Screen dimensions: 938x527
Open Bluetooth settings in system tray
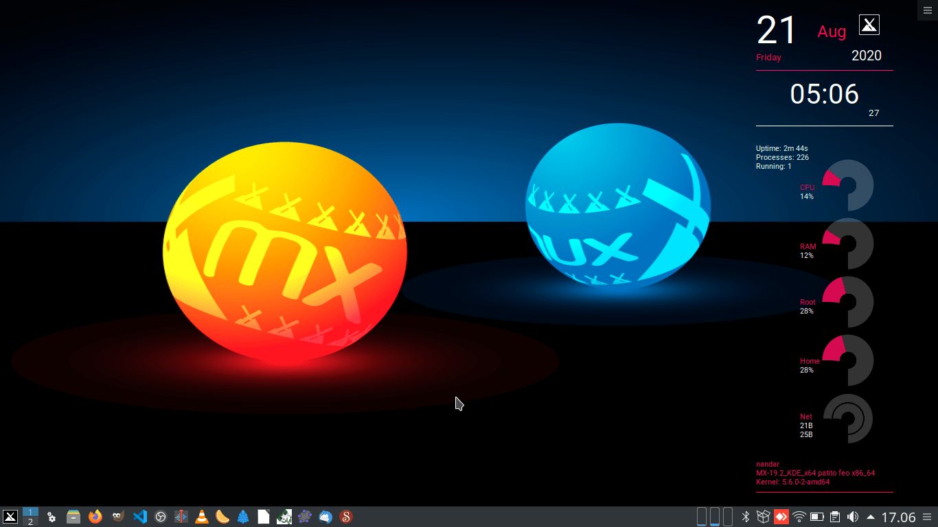tap(746, 517)
